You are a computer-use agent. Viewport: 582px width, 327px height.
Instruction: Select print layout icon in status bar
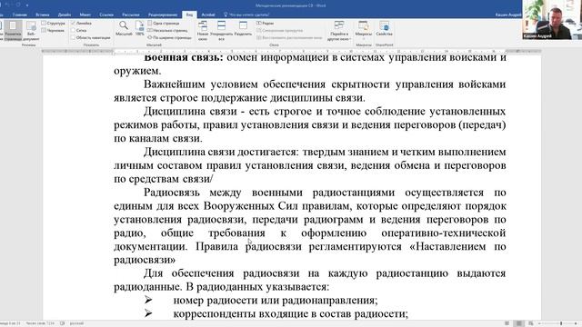click(x=519, y=323)
